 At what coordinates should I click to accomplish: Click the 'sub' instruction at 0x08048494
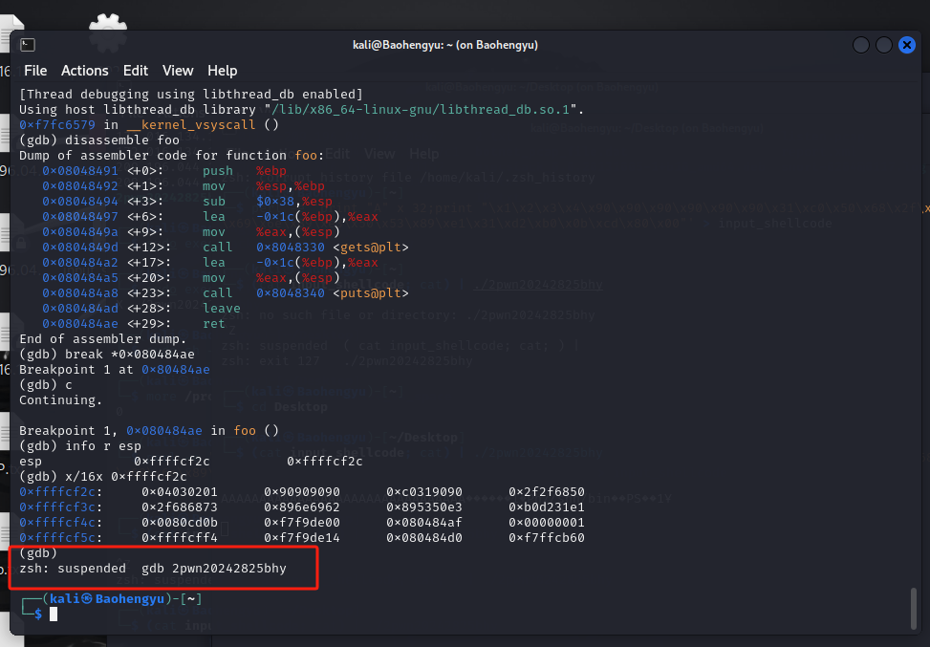click(x=213, y=202)
